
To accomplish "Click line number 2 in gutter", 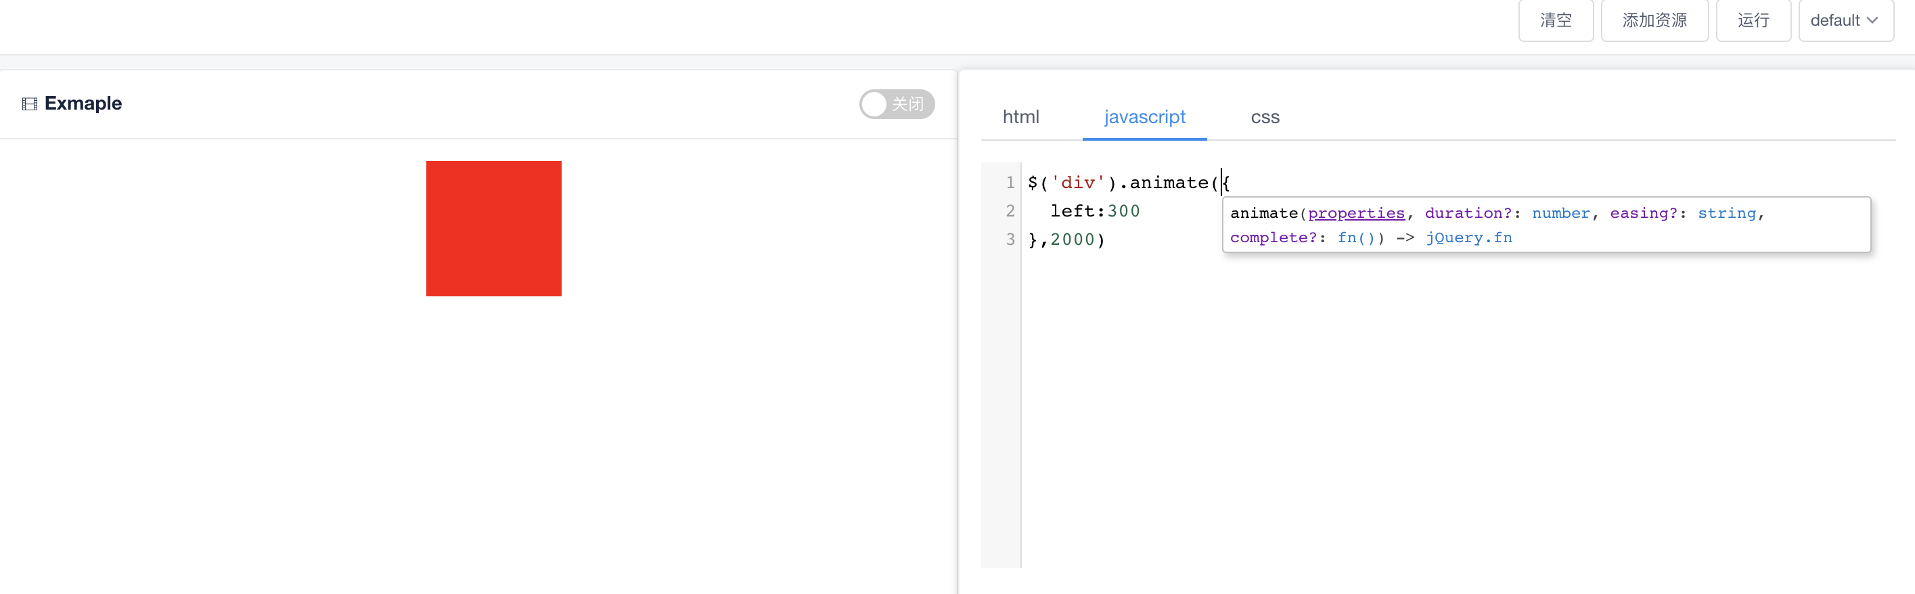I will 1010,211.
